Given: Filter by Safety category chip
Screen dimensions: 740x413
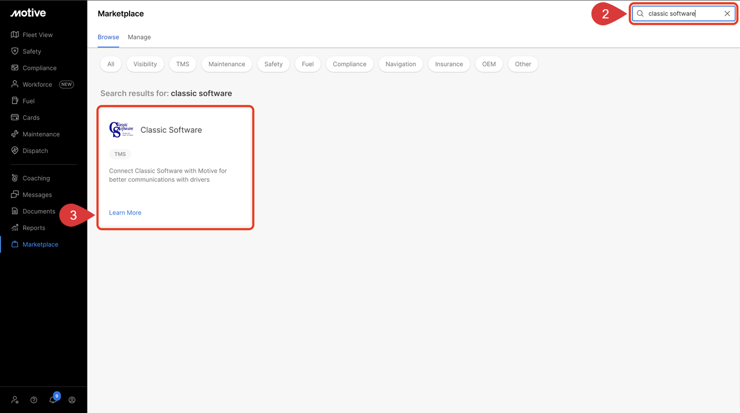Looking at the screenshot, I should pos(274,64).
